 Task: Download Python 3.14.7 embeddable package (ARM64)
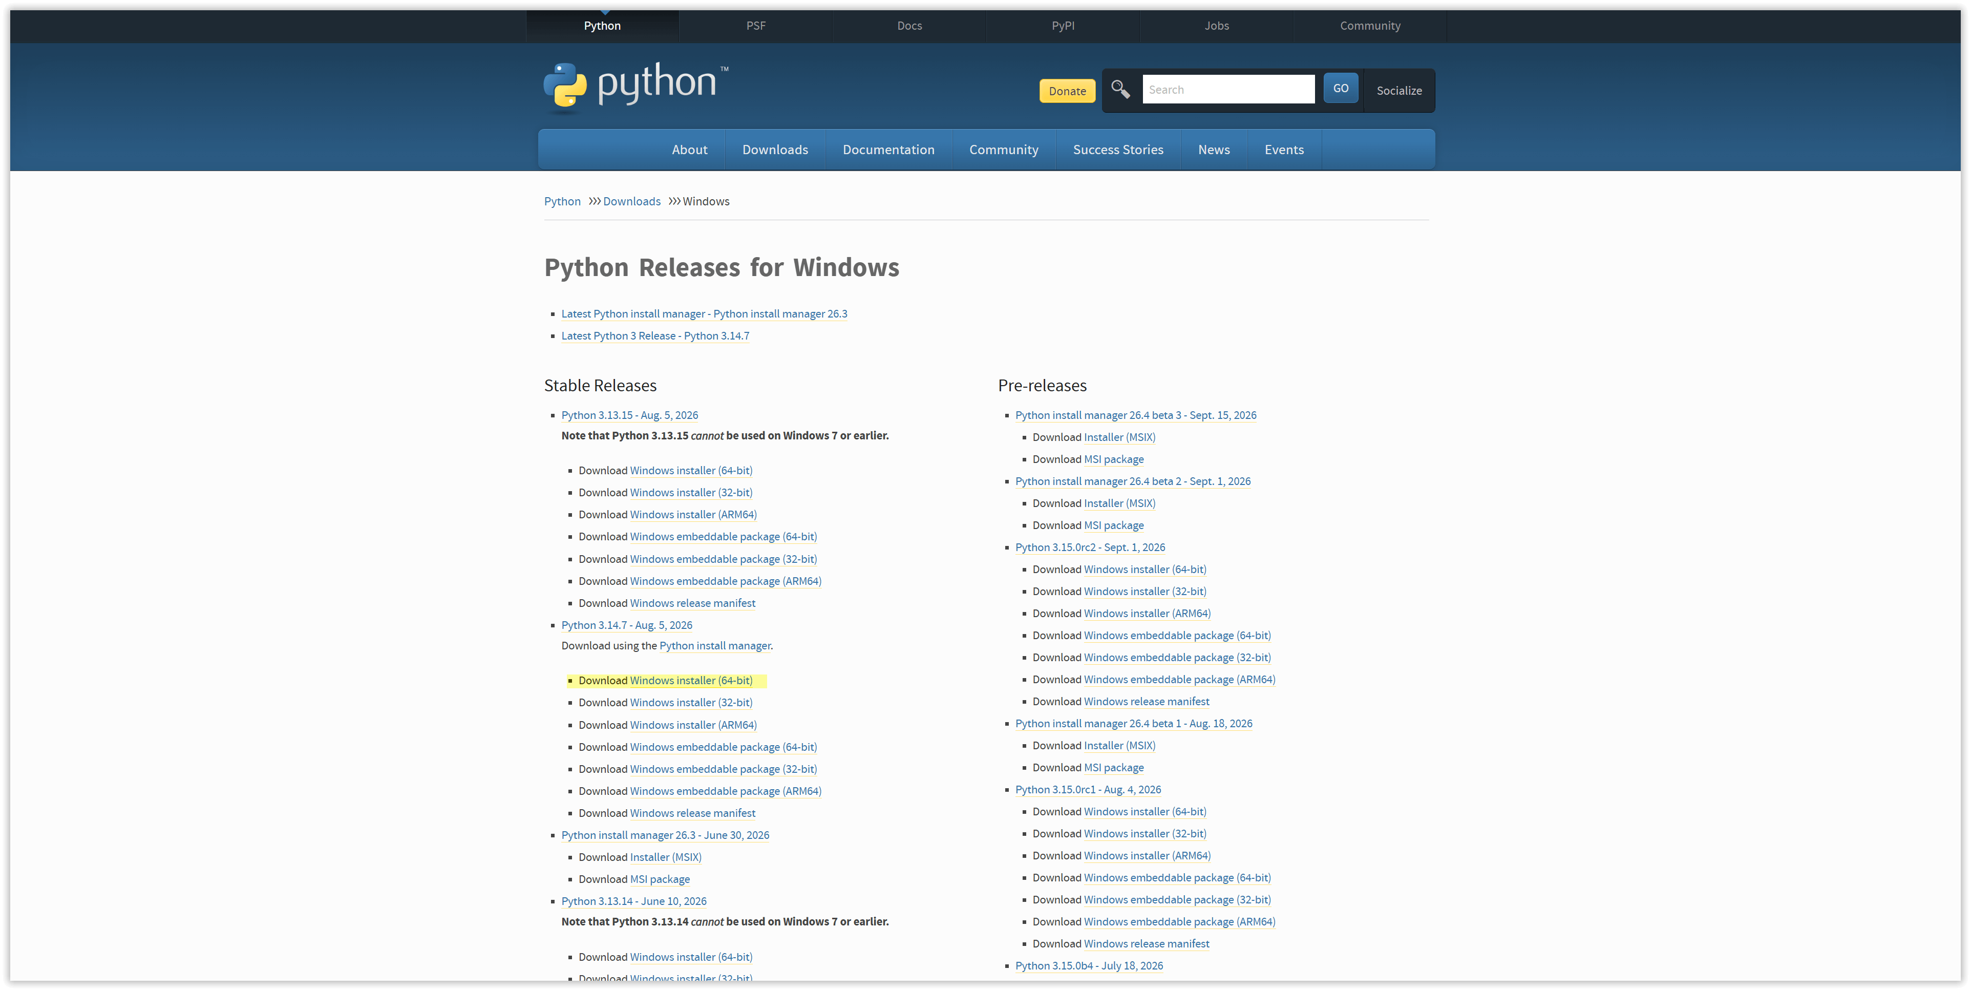[725, 791]
